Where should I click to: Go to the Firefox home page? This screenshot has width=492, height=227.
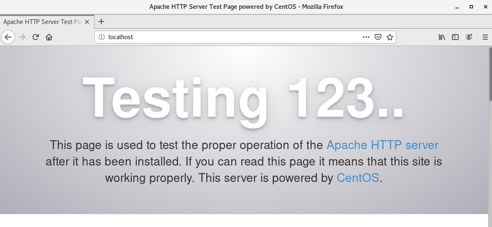coord(49,37)
